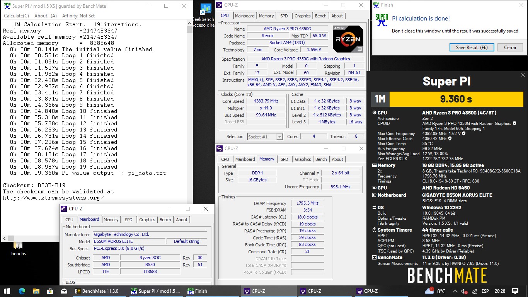Screen dimensions: 528x297
Task: Click the Cerrar button in Finish dialog
Action: pos(510,48)
